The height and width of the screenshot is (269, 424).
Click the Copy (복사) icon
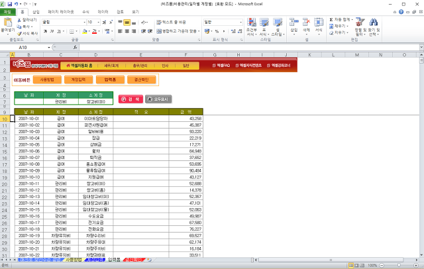click(x=19, y=27)
